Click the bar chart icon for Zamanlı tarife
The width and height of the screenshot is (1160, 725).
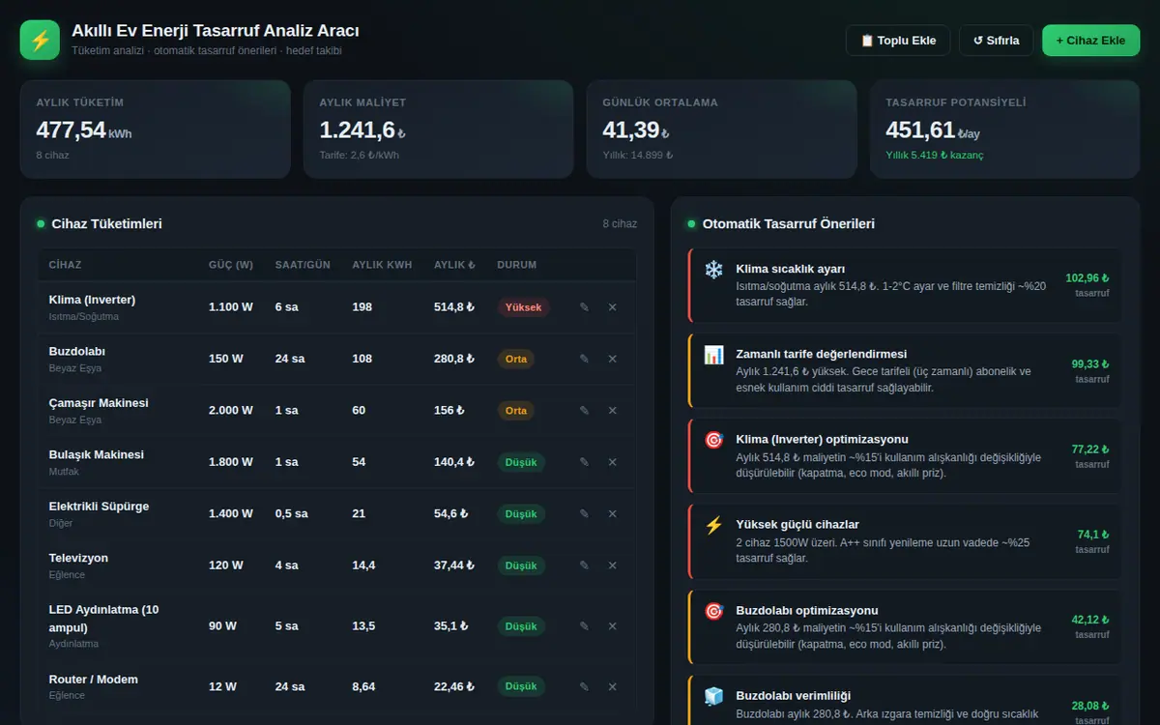(713, 355)
